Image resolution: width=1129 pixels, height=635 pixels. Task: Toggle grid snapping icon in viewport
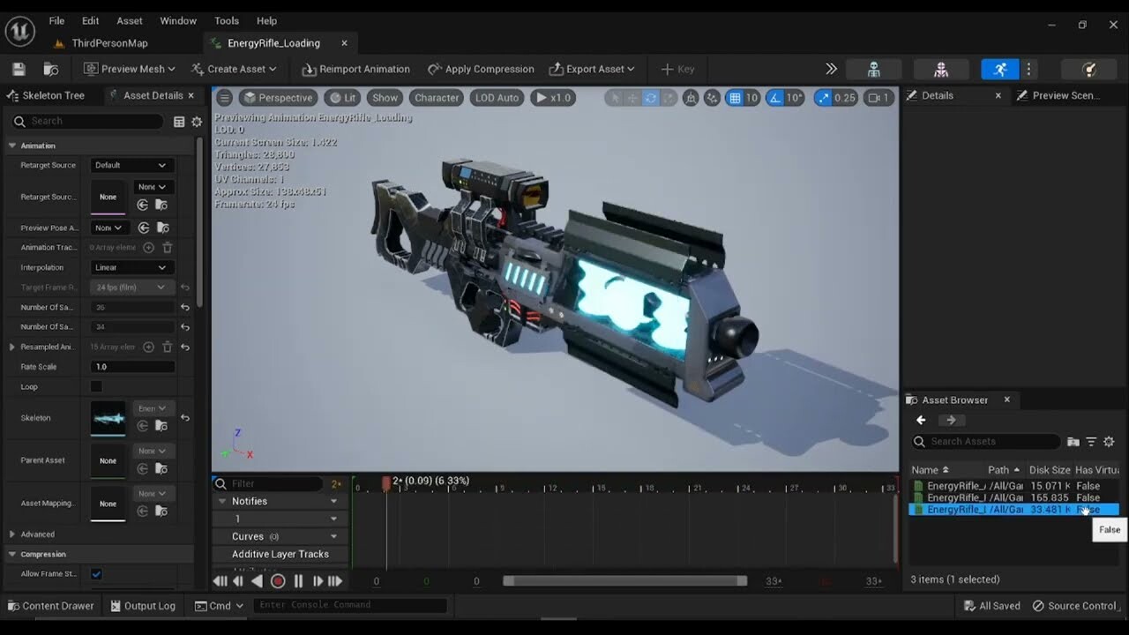[x=734, y=98]
